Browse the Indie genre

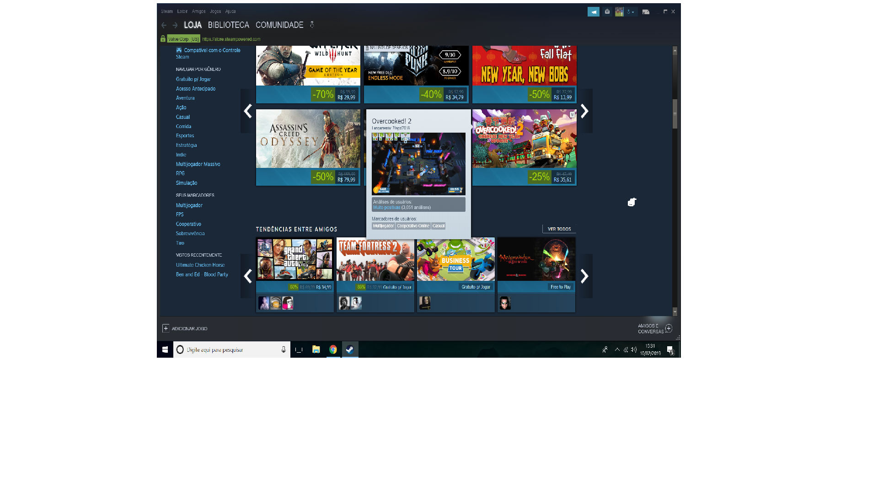point(181,155)
